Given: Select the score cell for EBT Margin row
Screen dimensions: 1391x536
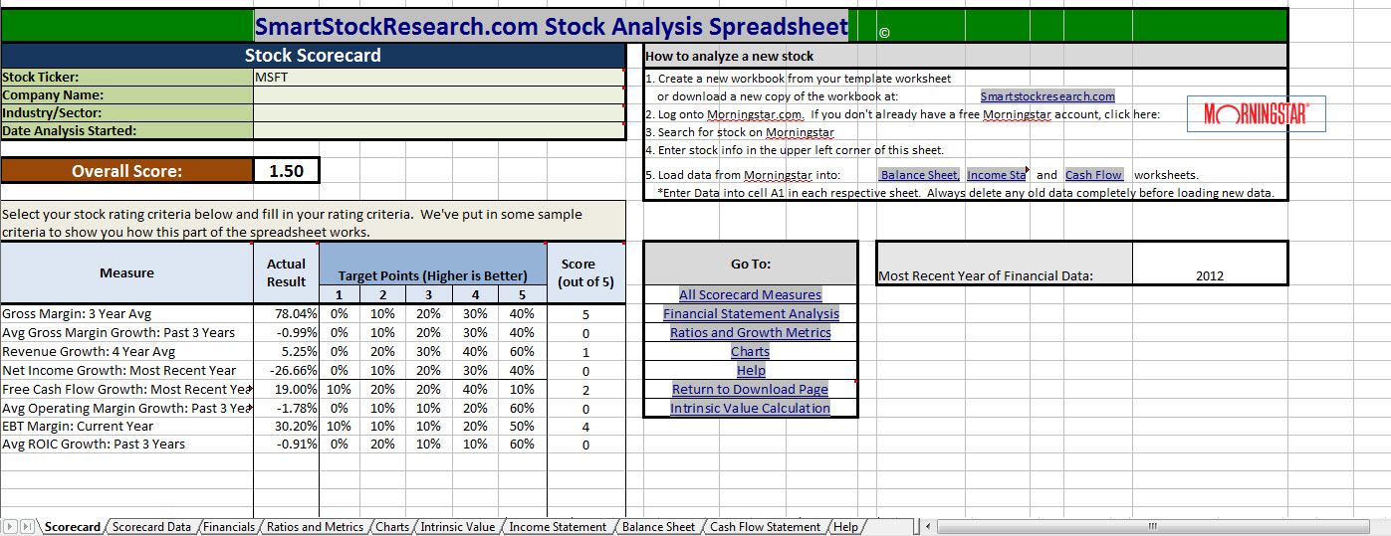Looking at the screenshot, I should coord(585,426).
